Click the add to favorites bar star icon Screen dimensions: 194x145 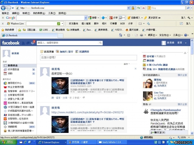[x=19, y=30]
